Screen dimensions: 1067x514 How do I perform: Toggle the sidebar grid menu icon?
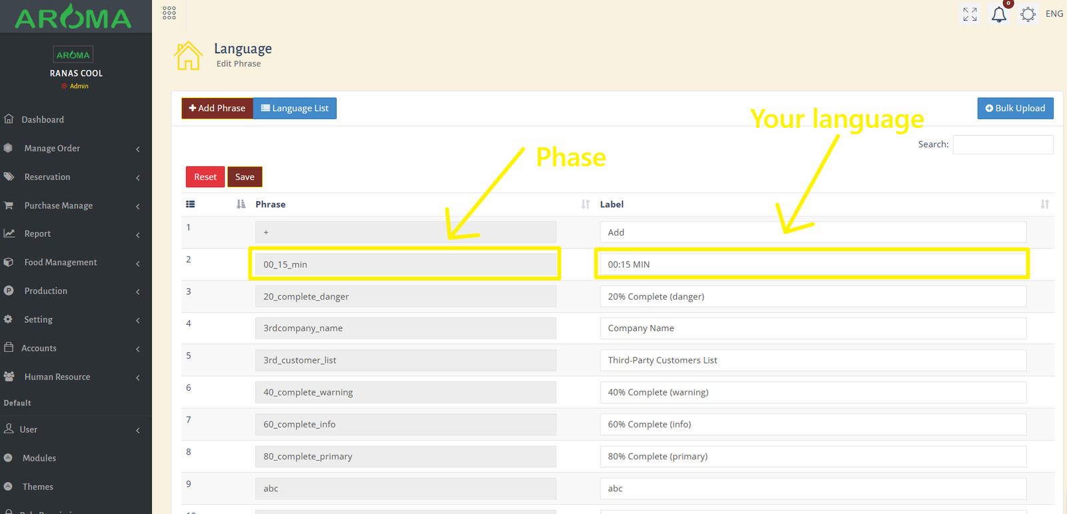tap(169, 13)
